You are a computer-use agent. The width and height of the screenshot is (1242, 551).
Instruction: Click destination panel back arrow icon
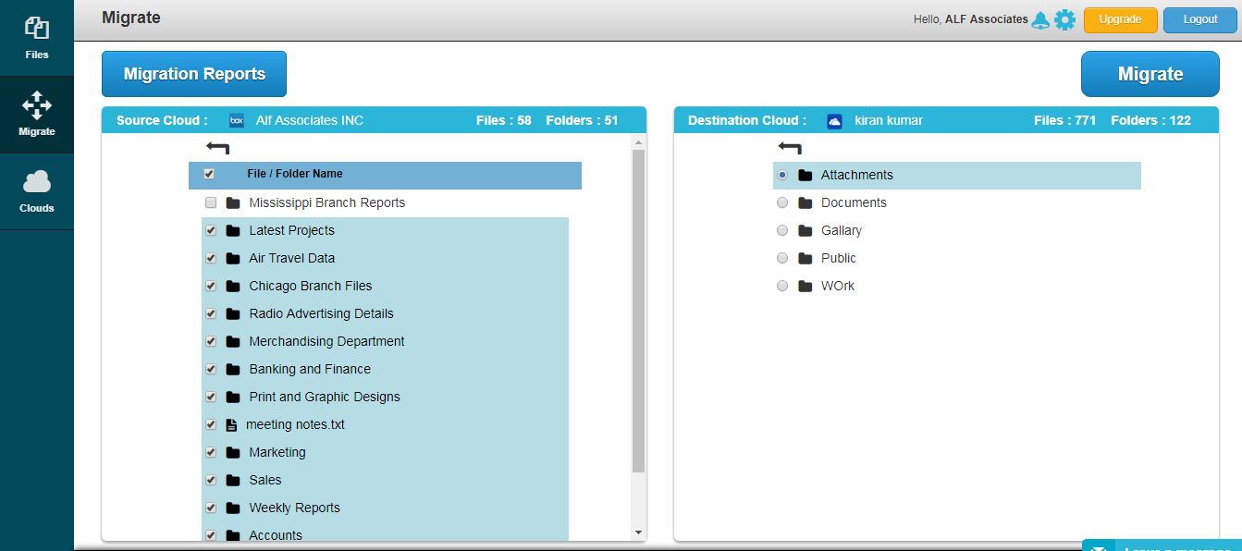coord(790,147)
